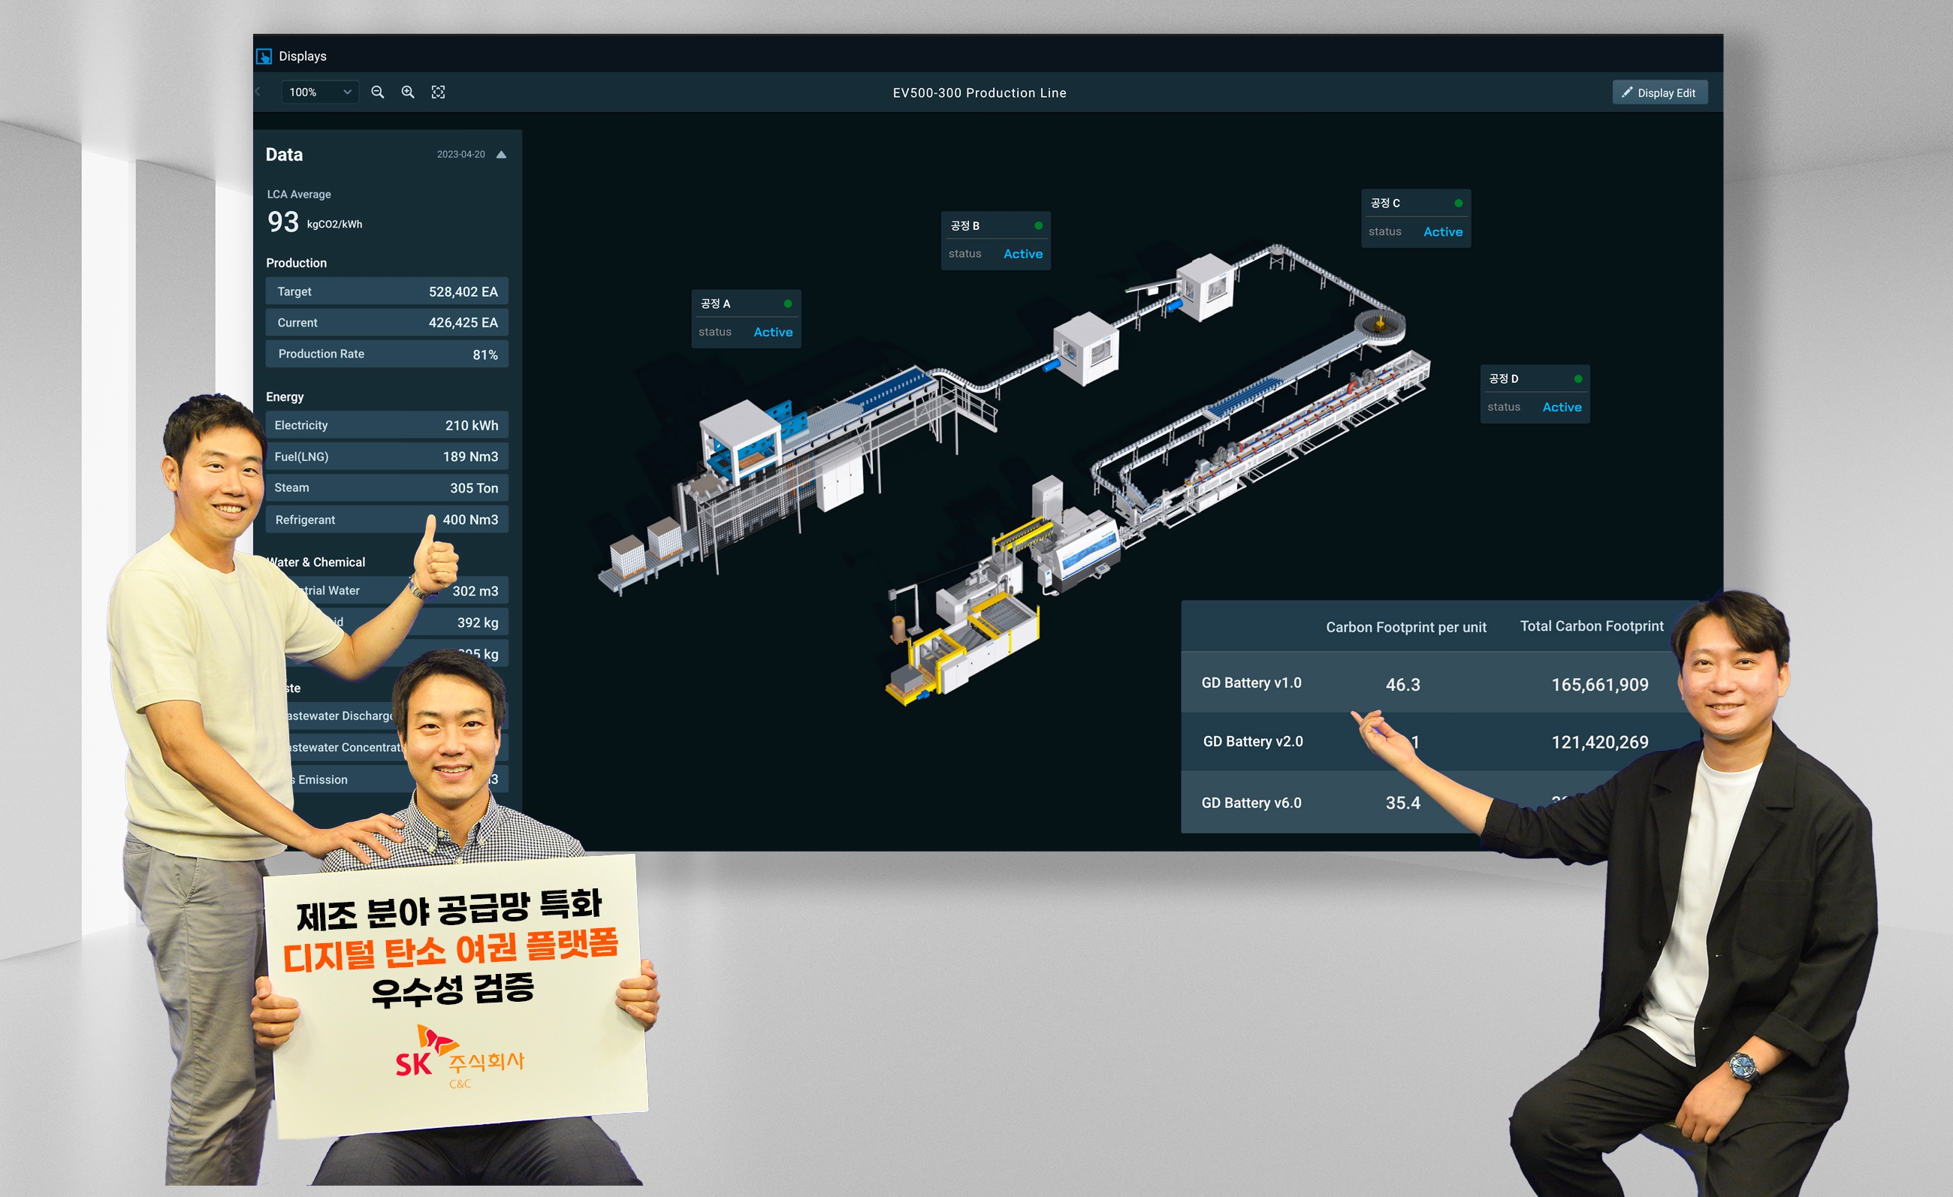Click the green indicator on 공정 D
This screenshot has height=1197, width=1953.
1577,378
